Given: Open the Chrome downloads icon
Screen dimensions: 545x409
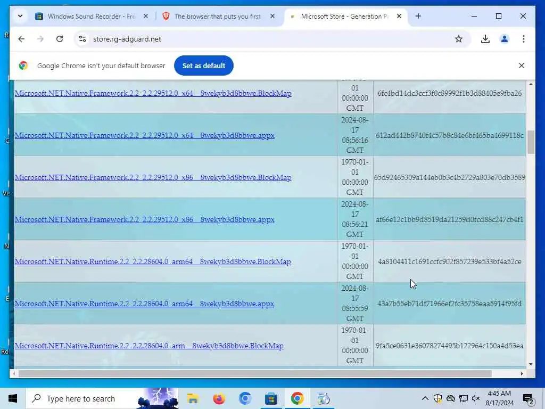Looking at the screenshot, I should pyautogui.click(x=485, y=39).
